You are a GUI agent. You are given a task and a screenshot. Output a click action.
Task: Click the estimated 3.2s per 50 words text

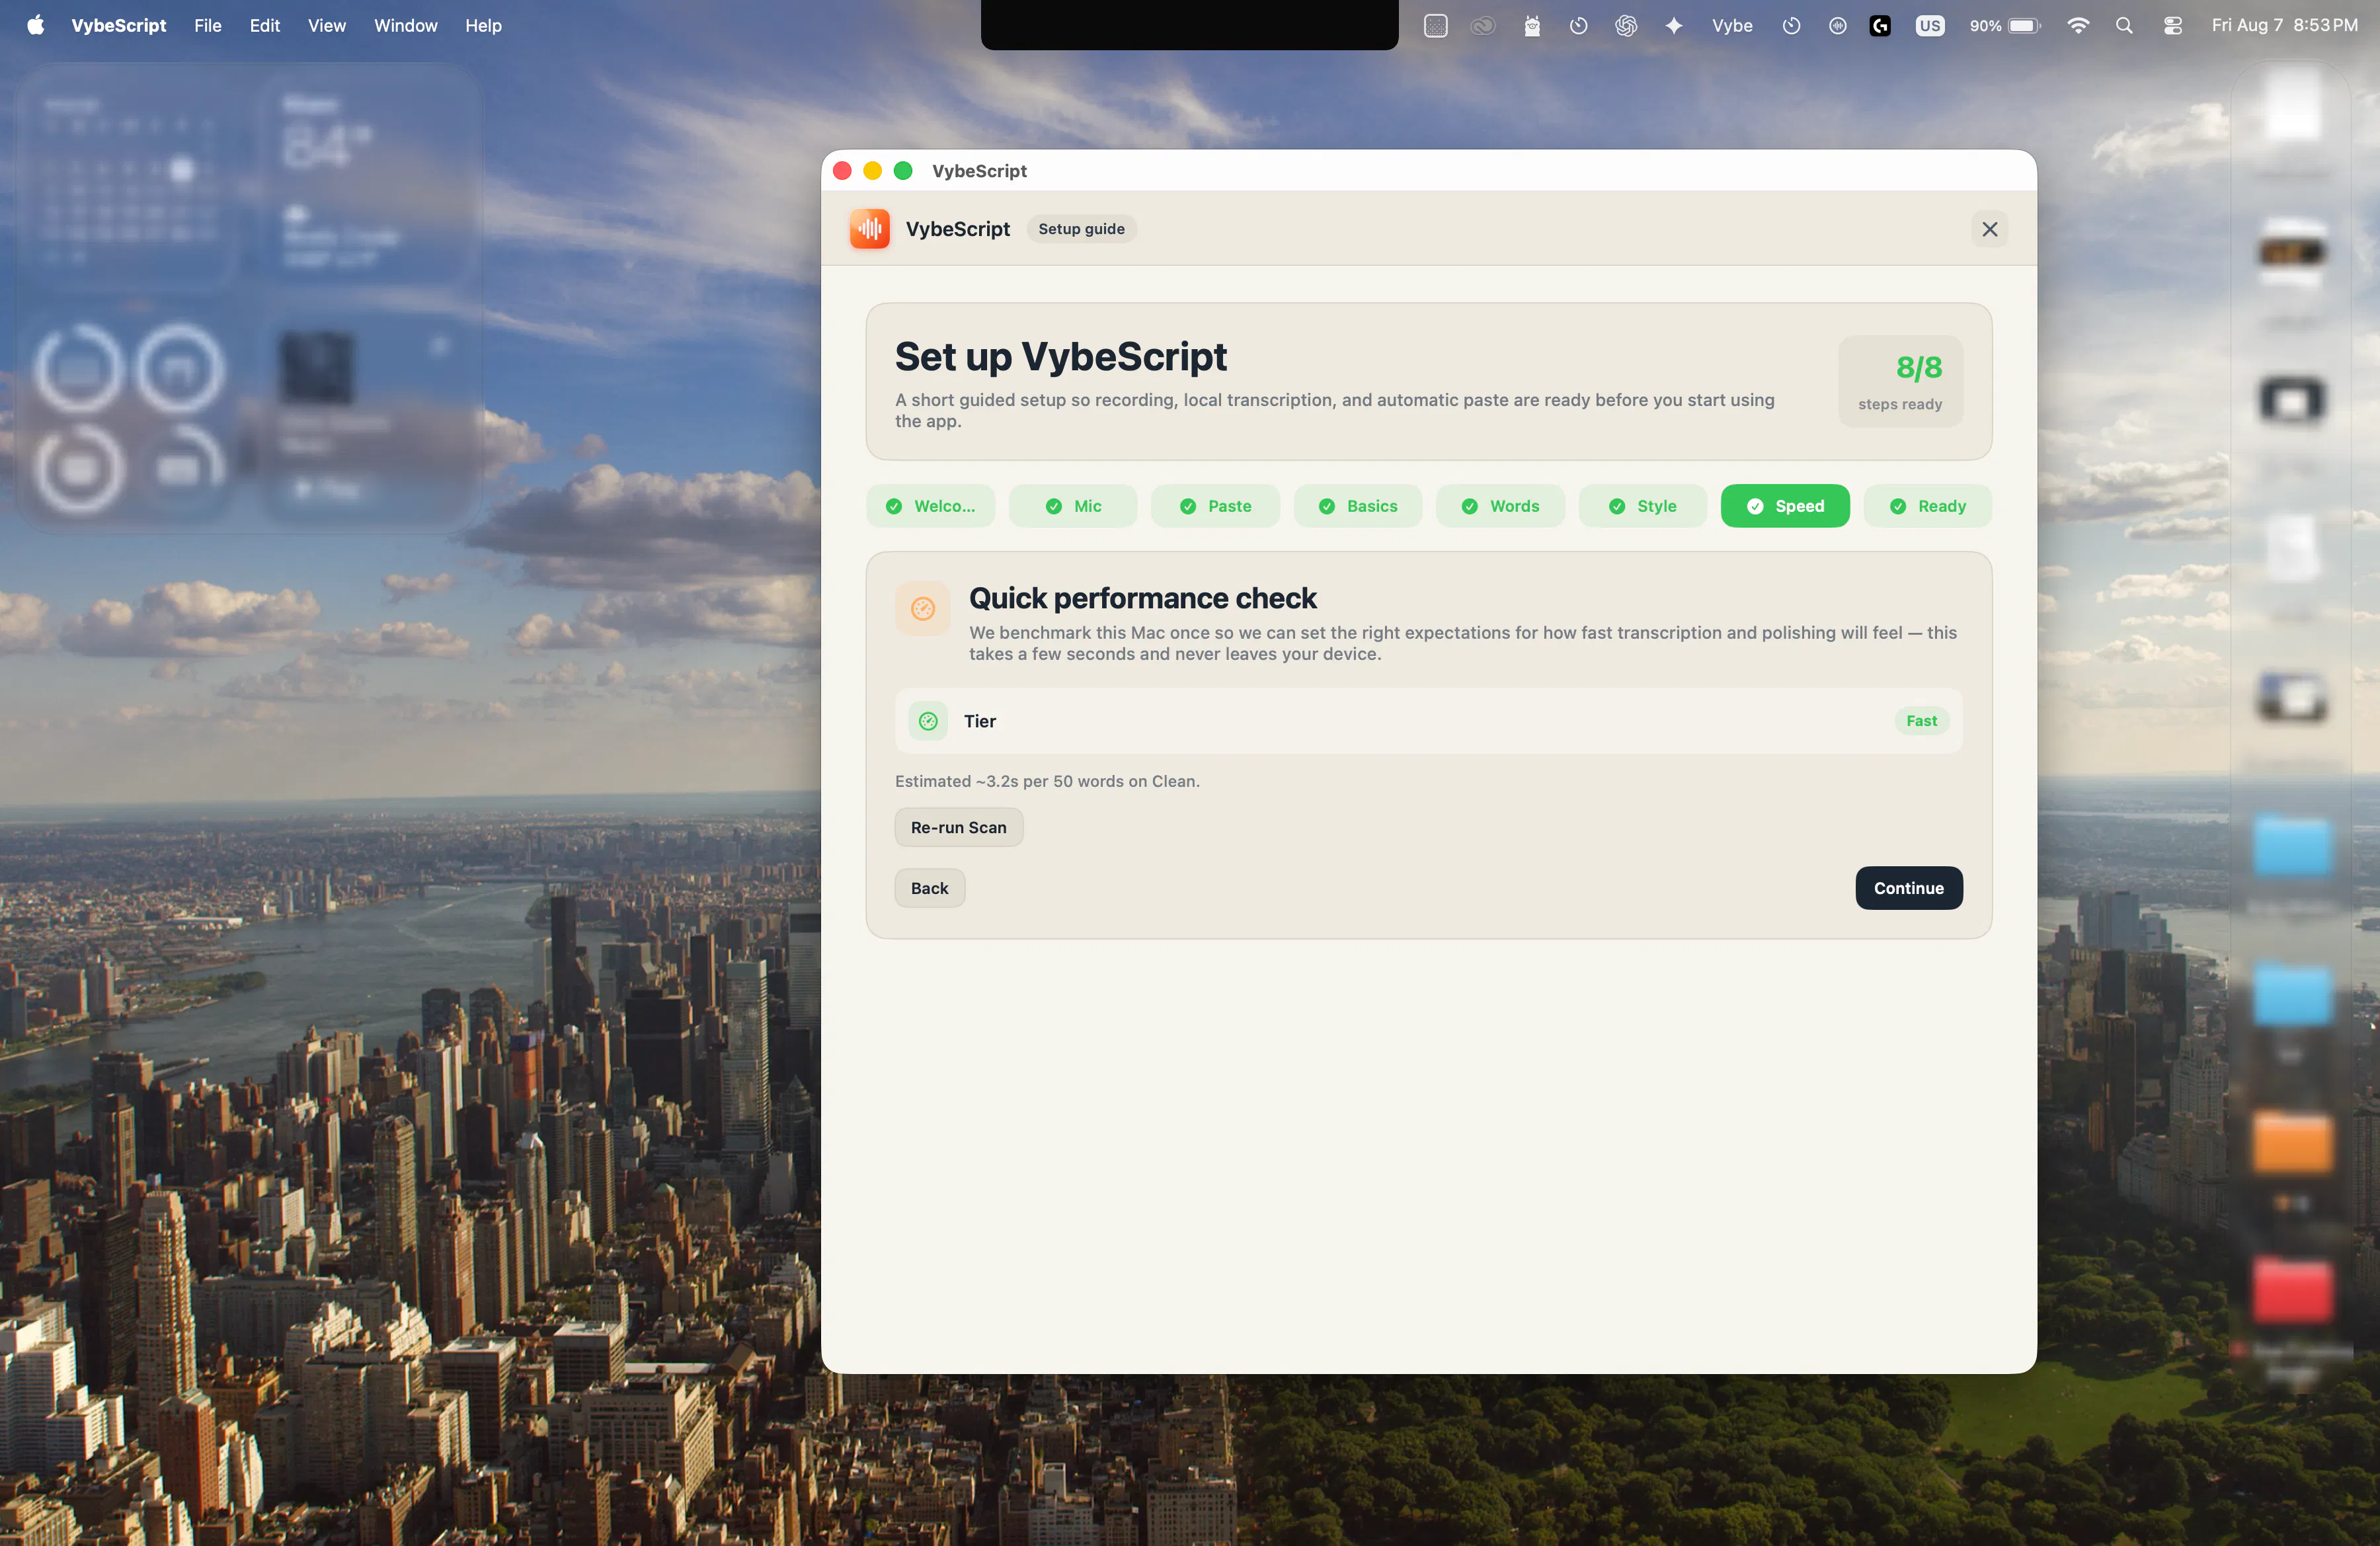click(1047, 781)
